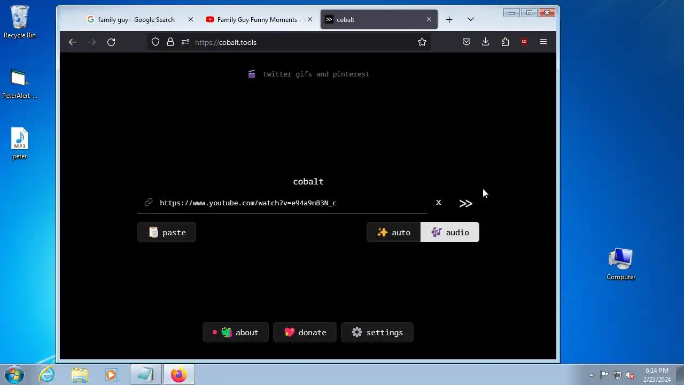Show Firefox downloads panel
Viewport: 684px width, 385px height.
click(486, 42)
